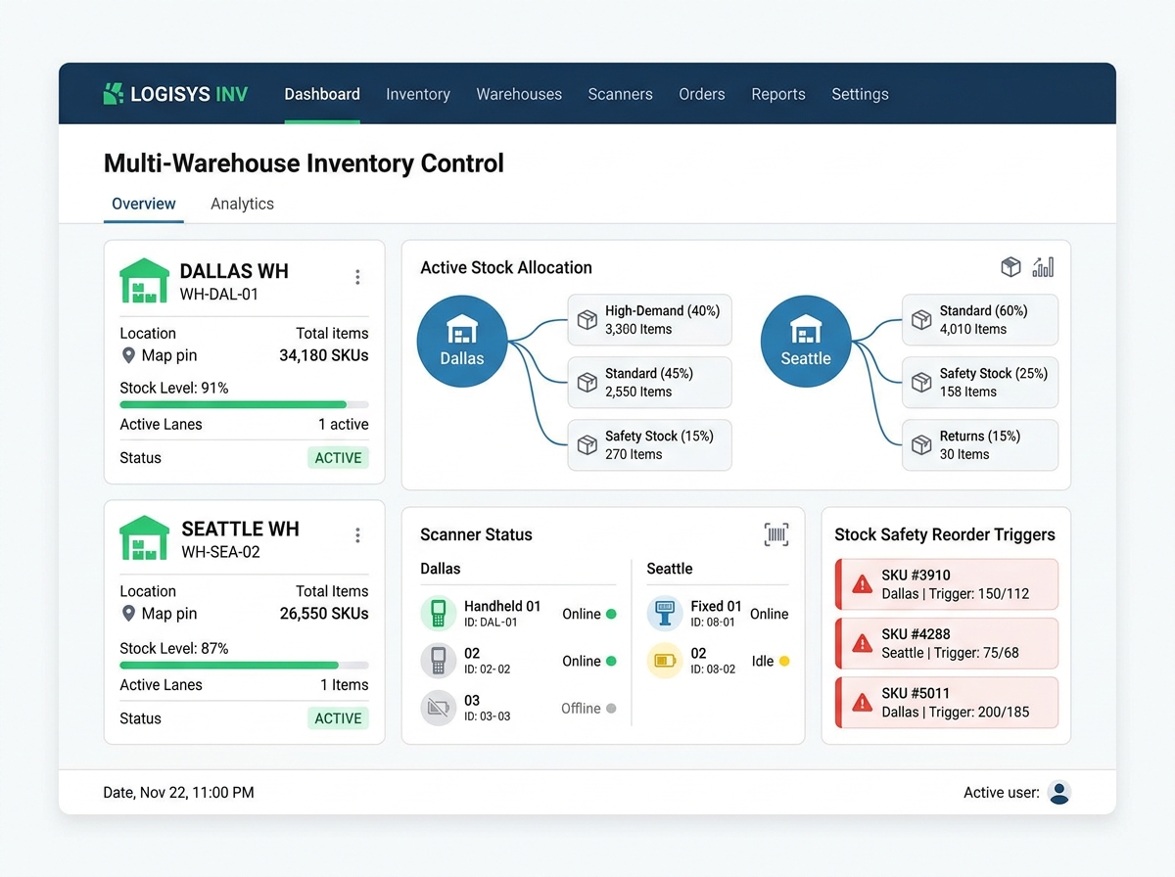This screenshot has width=1175, height=877.
Task: Open the Warehouses nav item
Action: [x=519, y=94]
